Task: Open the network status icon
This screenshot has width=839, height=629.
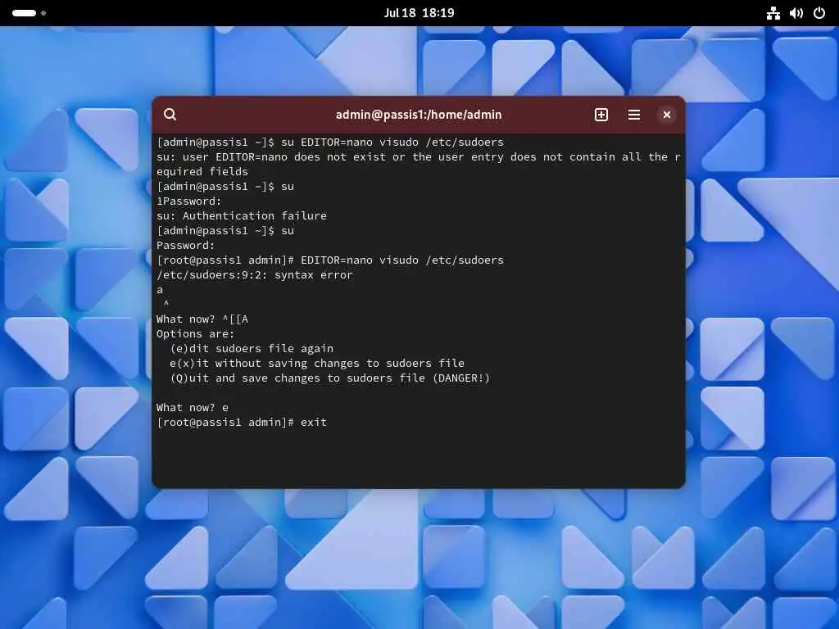Action: (773, 13)
